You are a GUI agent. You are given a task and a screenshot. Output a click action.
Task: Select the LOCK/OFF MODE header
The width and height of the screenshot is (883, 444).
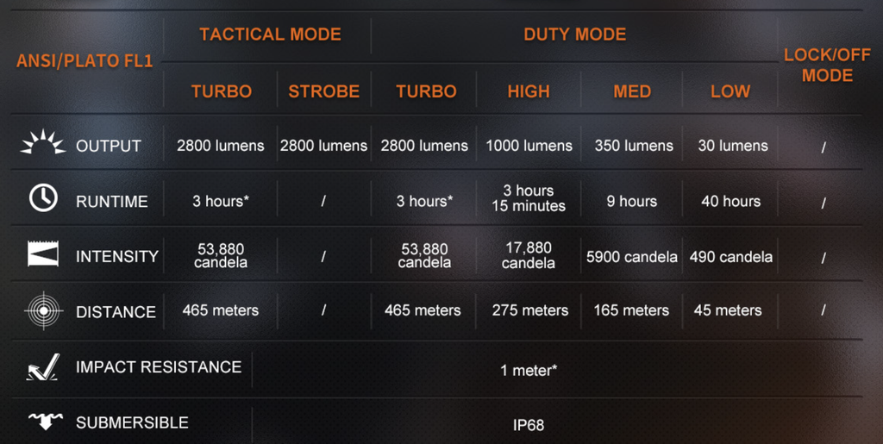pos(827,65)
